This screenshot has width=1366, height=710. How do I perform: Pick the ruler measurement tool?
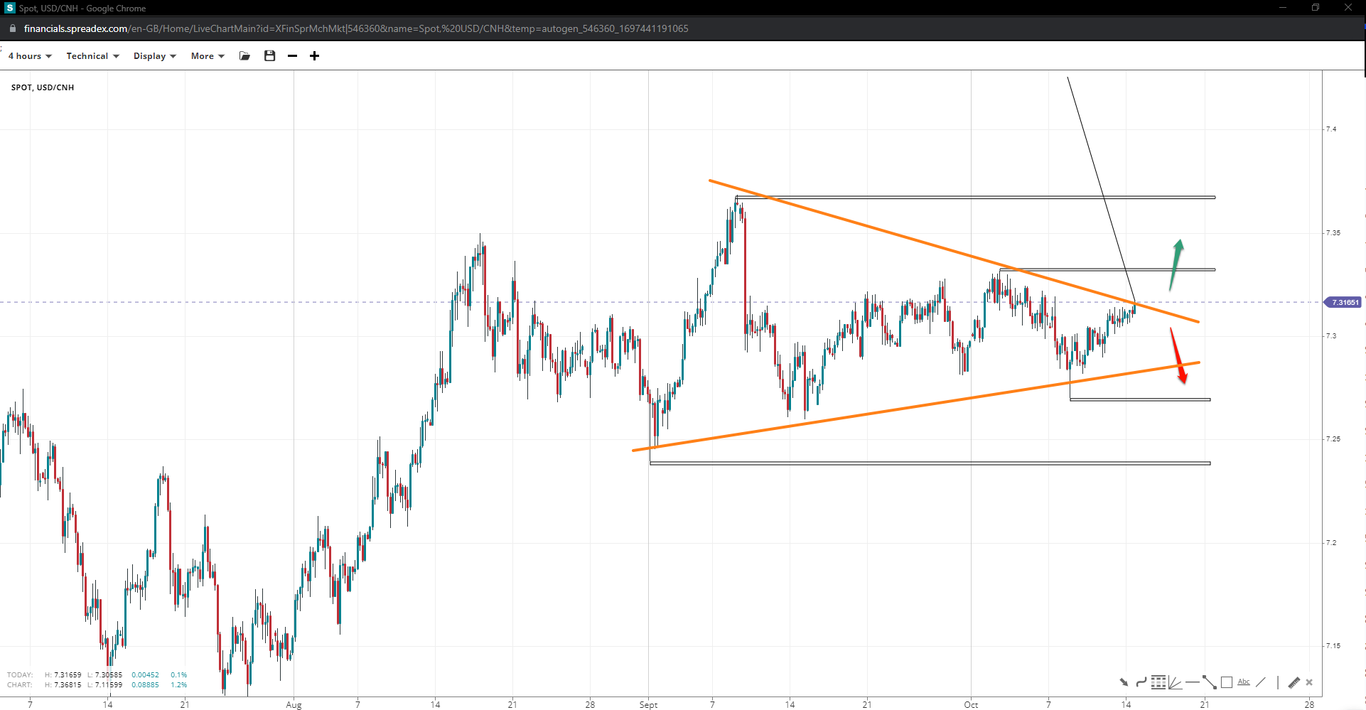pyautogui.click(x=1294, y=682)
